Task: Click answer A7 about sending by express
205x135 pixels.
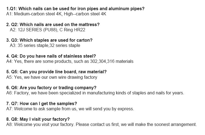Action: pyautogui.click(x=70, y=109)
